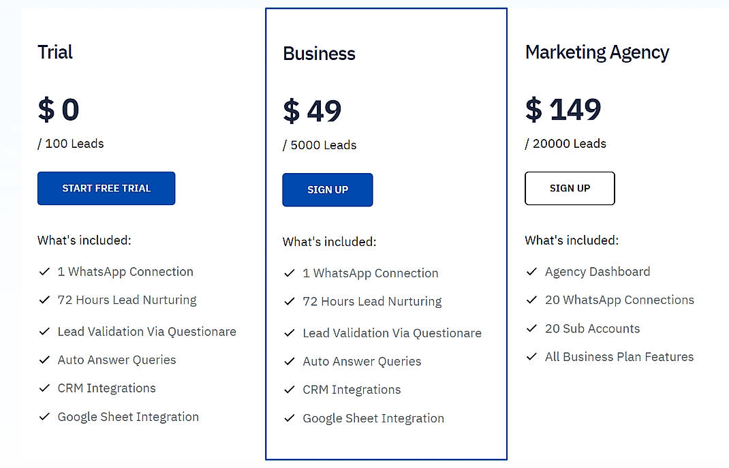The width and height of the screenshot is (729, 468).
Task: Select the Trial plan heading
Action: click(x=55, y=52)
